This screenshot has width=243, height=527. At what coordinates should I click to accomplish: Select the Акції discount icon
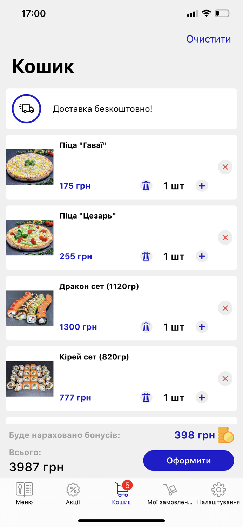[x=73, y=489]
